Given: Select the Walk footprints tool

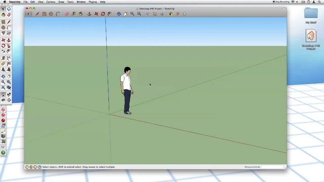Looking at the screenshot, I should [9, 95].
